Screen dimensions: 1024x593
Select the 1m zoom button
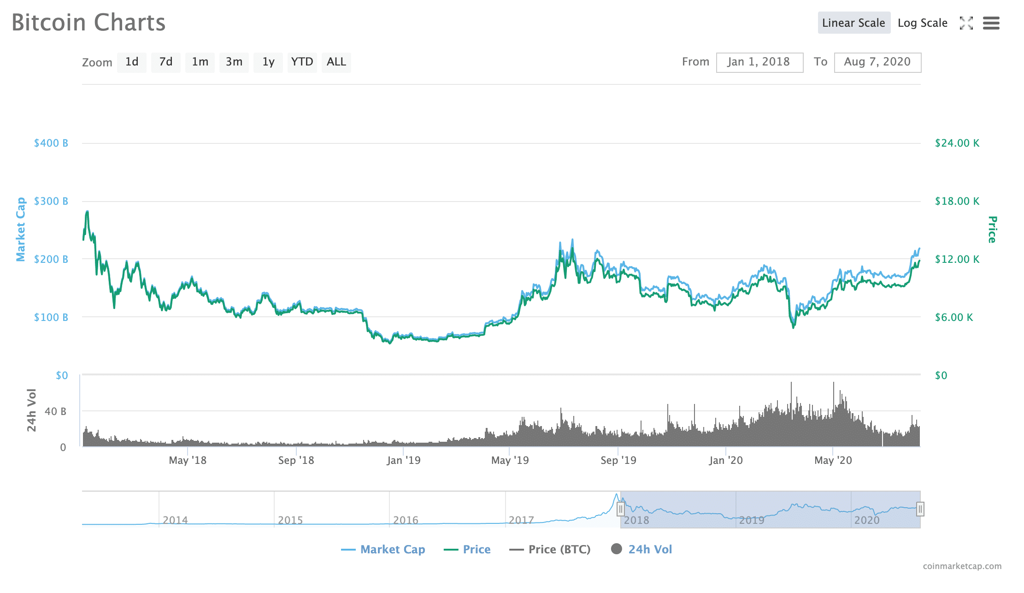[x=200, y=62]
